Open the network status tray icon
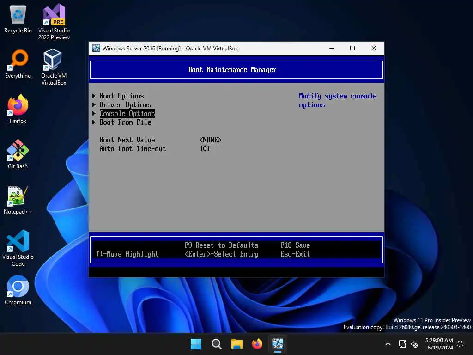Image resolution: width=473 pixels, height=355 pixels. tap(402, 344)
